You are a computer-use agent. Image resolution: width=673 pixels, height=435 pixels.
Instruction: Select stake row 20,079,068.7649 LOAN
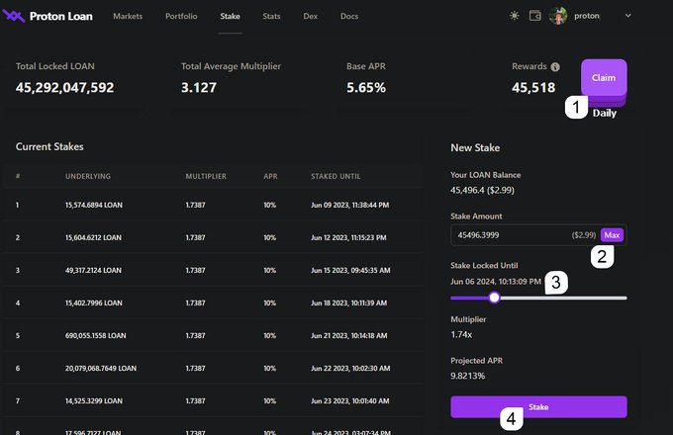[213, 368]
